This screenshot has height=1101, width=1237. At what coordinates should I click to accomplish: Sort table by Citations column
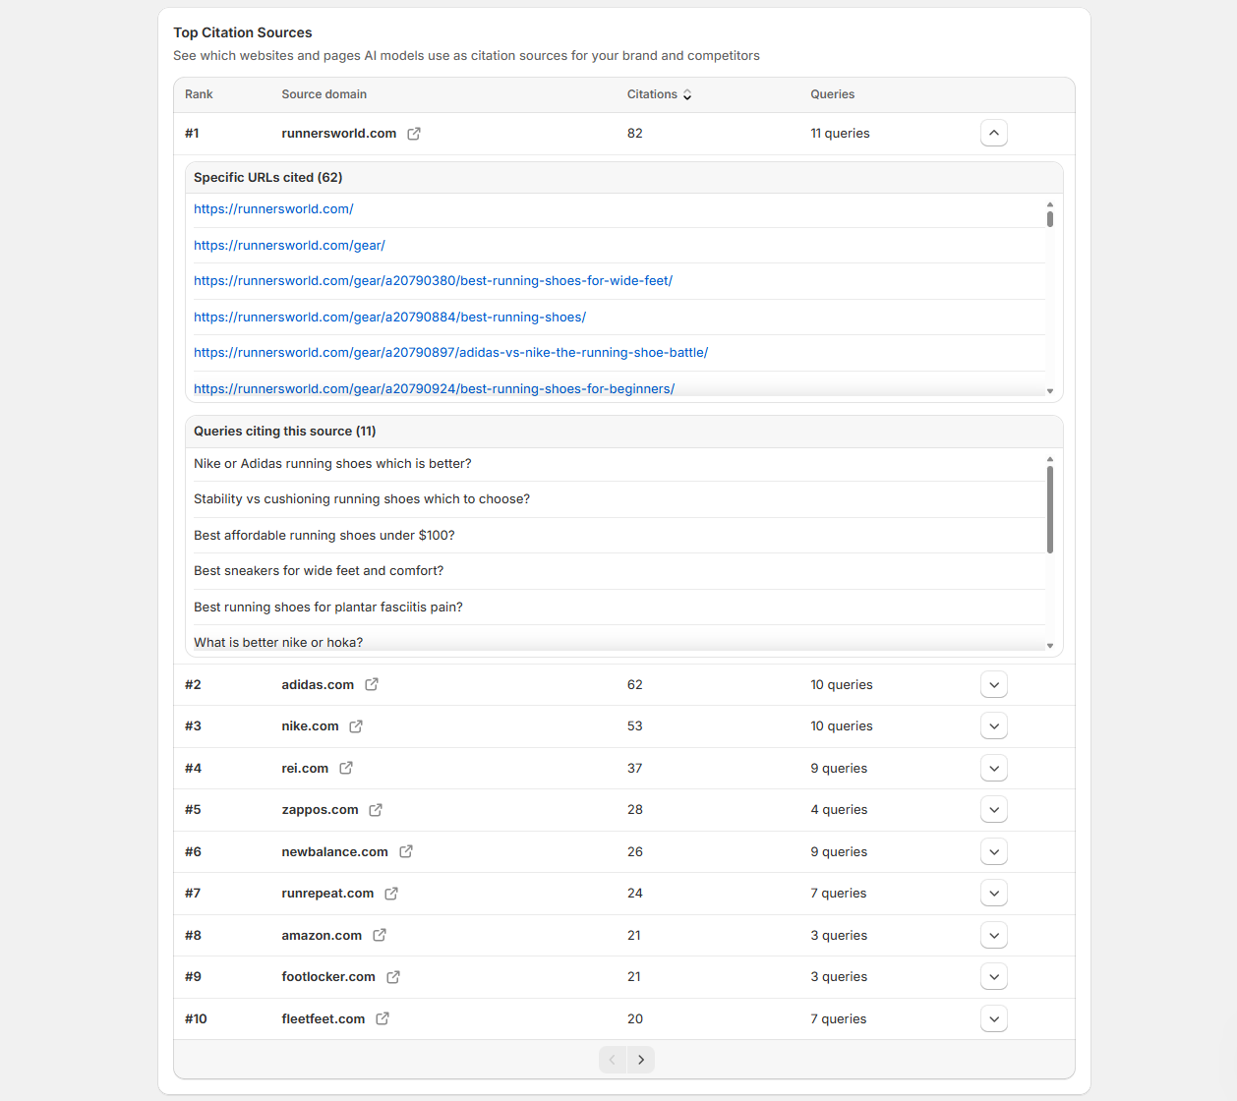click(659, 94)
